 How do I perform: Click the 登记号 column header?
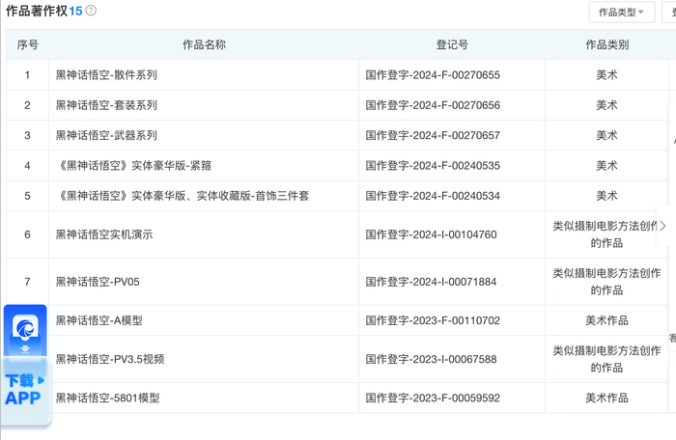pos(451,44)
